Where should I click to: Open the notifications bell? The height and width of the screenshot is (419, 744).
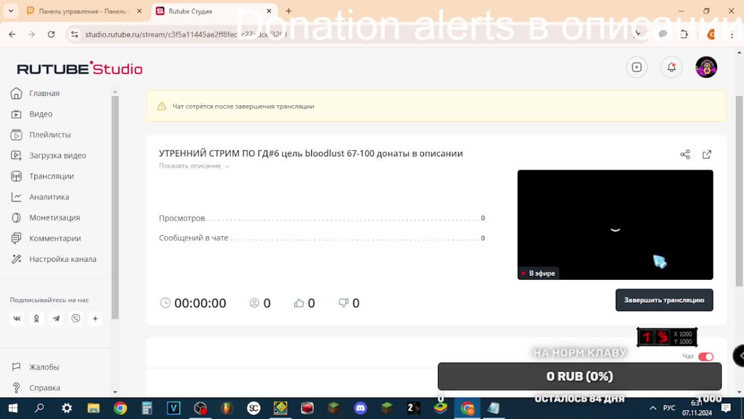671,67
